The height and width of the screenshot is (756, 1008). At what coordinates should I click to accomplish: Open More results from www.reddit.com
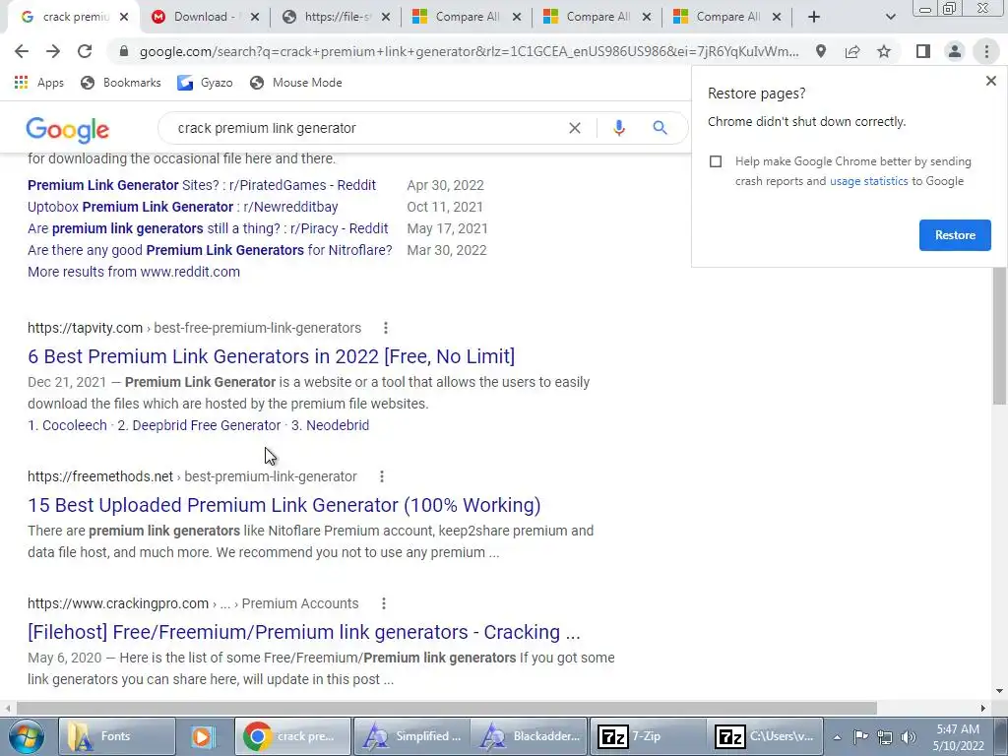coord(134,272)
